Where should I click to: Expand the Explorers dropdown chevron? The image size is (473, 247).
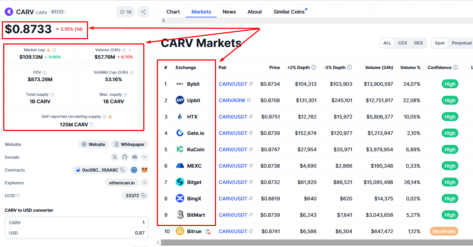tap(145, 183)
